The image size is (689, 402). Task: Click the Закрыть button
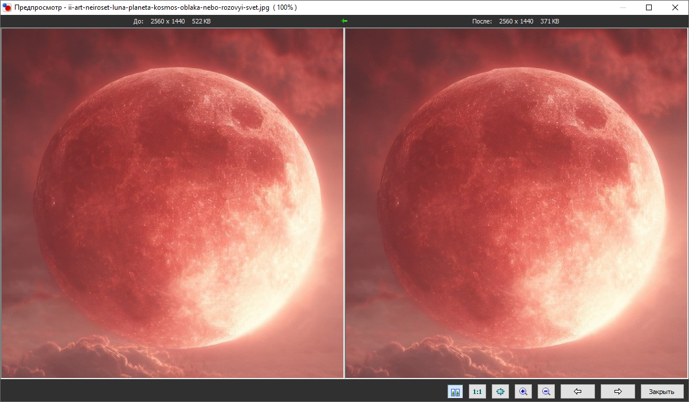tap(661, 392)
